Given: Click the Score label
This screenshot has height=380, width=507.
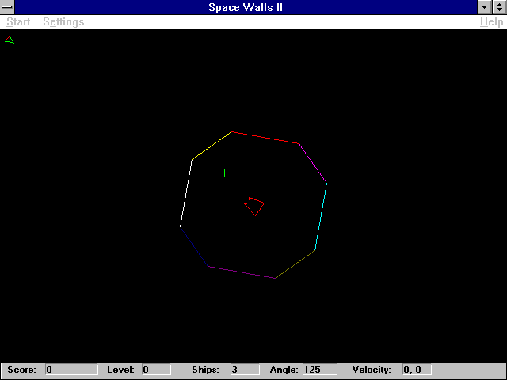Looking at the screenshot, I should point(21,370).
